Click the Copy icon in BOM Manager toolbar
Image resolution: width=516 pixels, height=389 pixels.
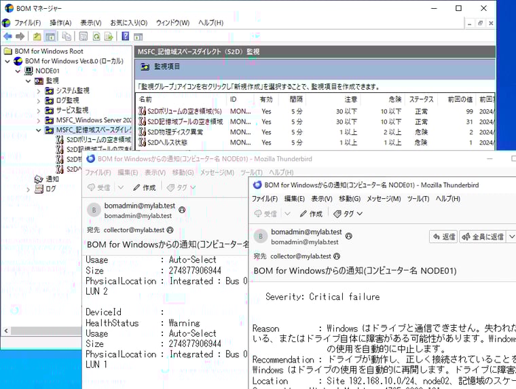[x=67, y=36]
